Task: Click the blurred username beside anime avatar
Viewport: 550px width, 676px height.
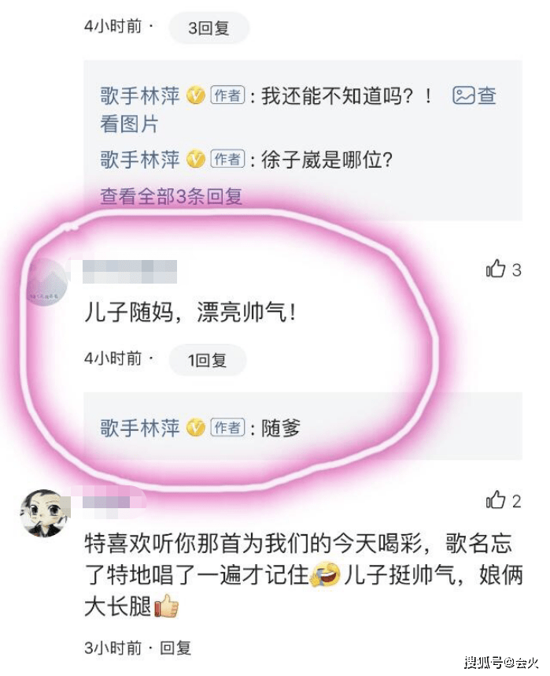Action: click(113, 500)
